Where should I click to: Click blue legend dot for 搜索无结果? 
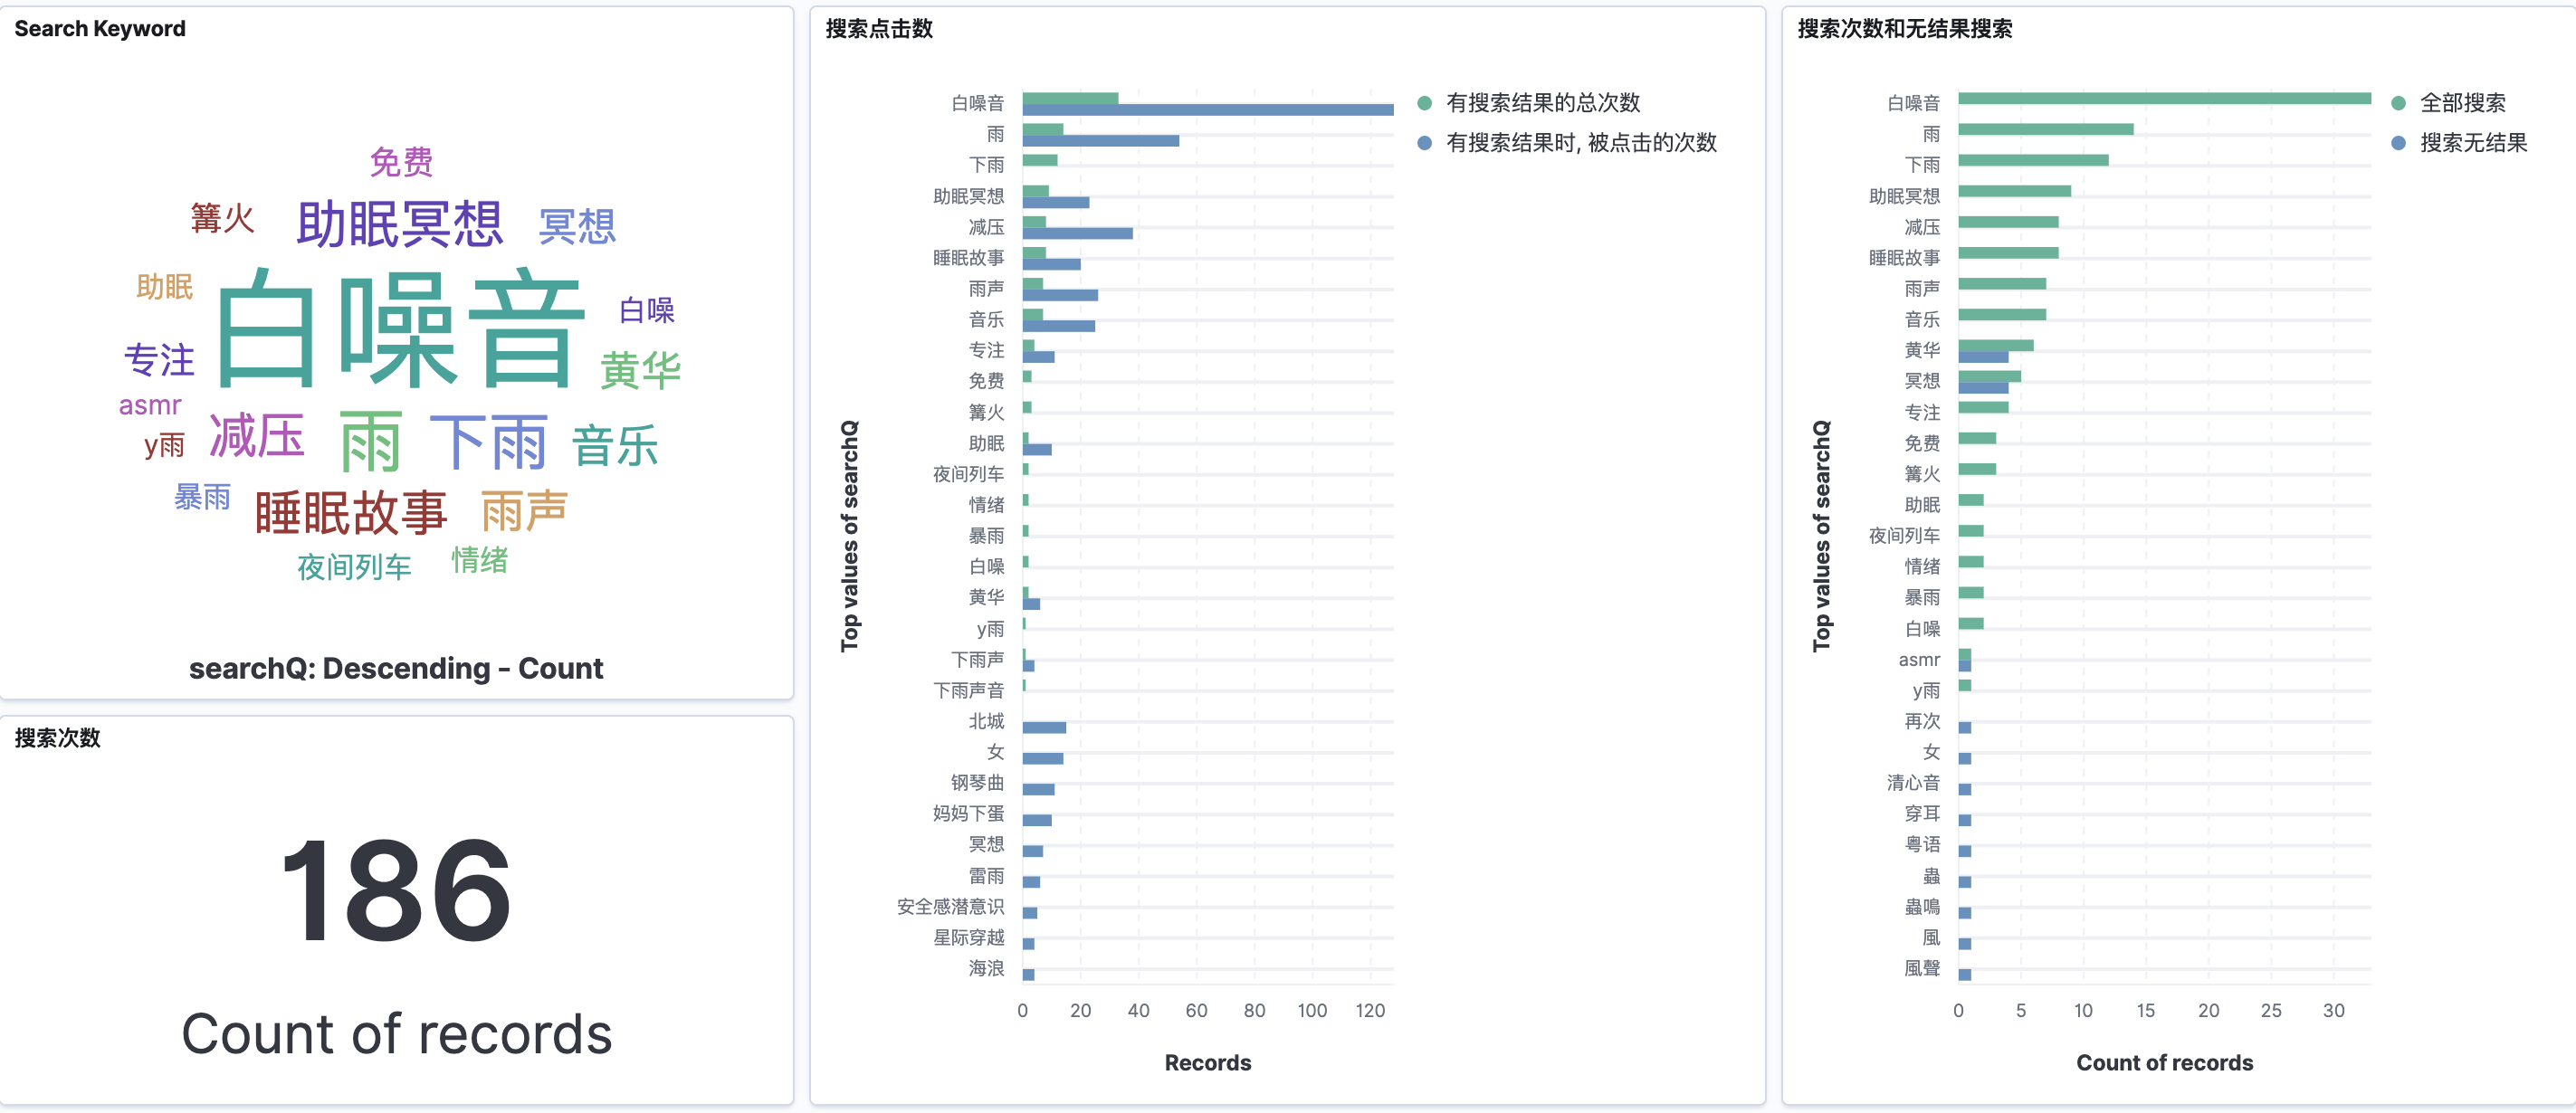tap(2398, 143)
